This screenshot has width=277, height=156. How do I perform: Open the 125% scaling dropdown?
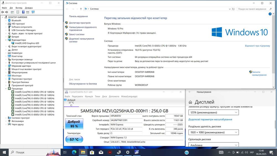[214, 112]
